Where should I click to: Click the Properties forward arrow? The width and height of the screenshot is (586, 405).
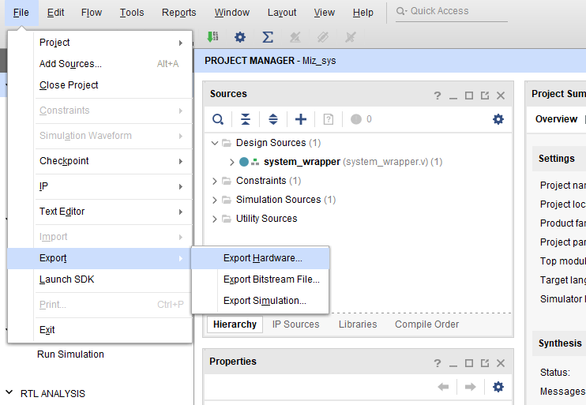click(471, 387)
